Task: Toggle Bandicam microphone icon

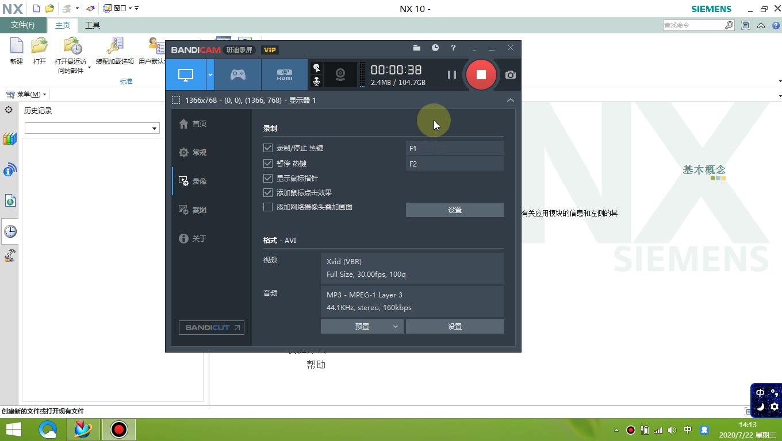Action: point(316,82)
